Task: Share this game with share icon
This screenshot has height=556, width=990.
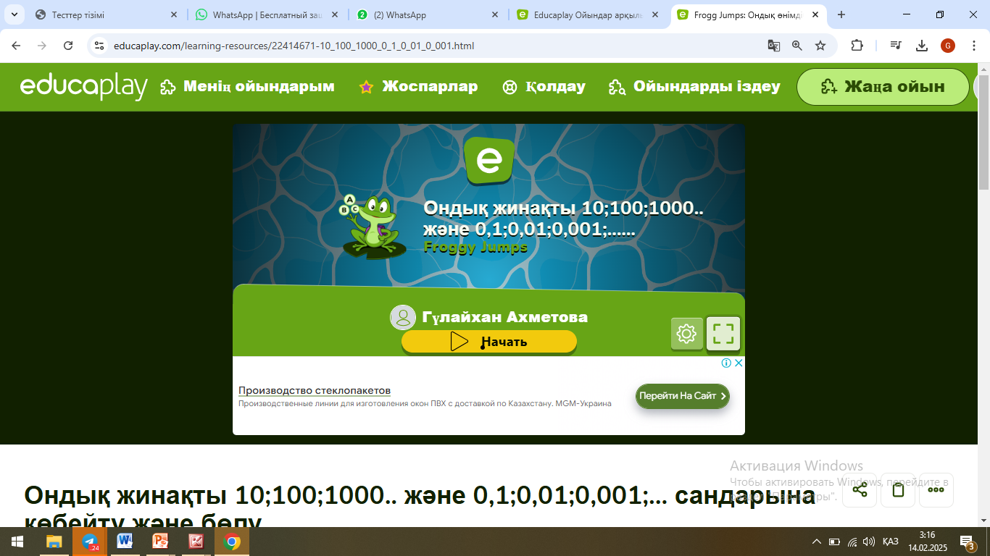Action: tap(860, 490)
